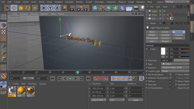Open the Shadow type dropdown
Image resolution: width=194 pixels, height=109 pixels.
175,68
